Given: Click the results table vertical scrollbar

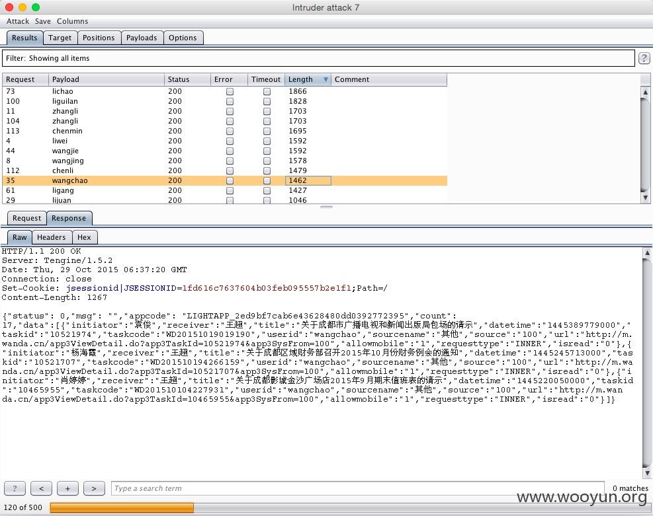Looking at the screenshot, I should pyautogui.click(x=645, y=145).
